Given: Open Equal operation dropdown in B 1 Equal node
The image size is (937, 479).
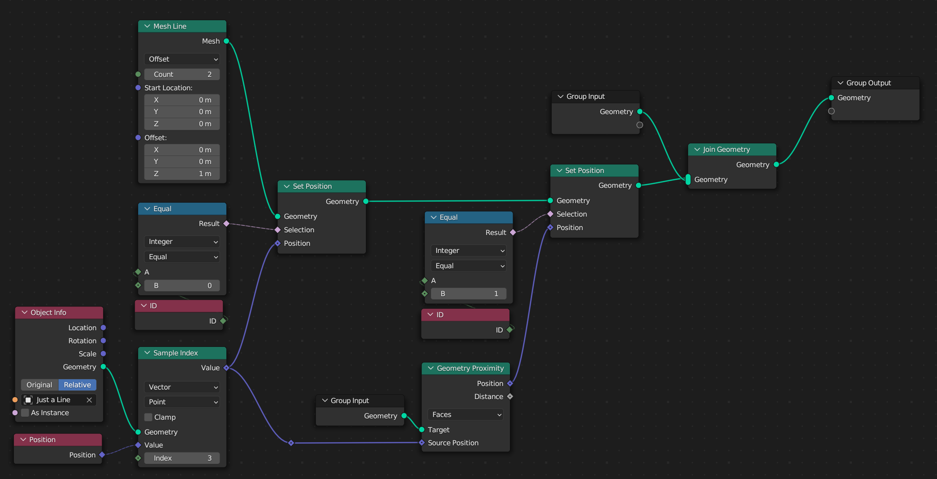Looking at the screenshot, I should (x=468, y=266).
